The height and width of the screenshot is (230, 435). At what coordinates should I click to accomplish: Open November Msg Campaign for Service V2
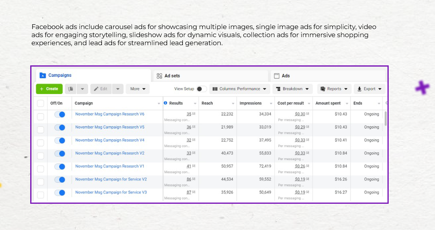(x=111, y=179)
